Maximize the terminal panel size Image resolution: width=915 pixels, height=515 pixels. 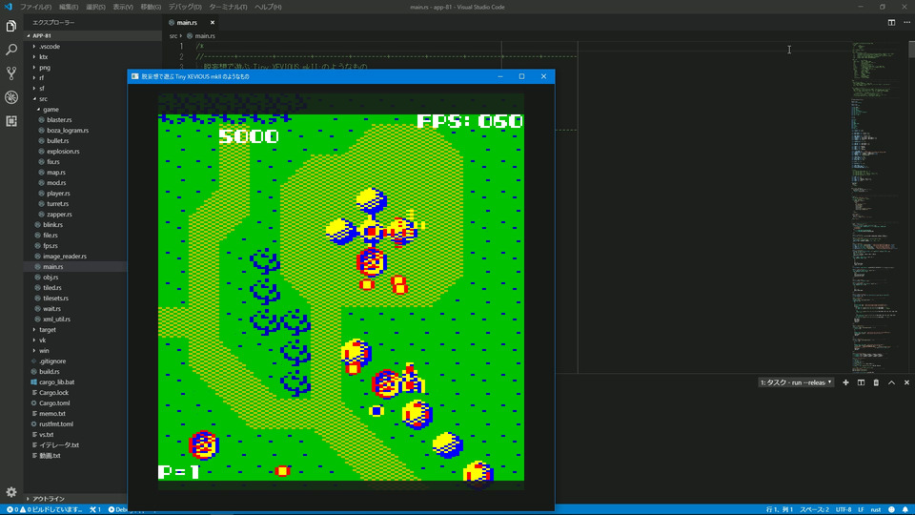[x=891, y=382]
